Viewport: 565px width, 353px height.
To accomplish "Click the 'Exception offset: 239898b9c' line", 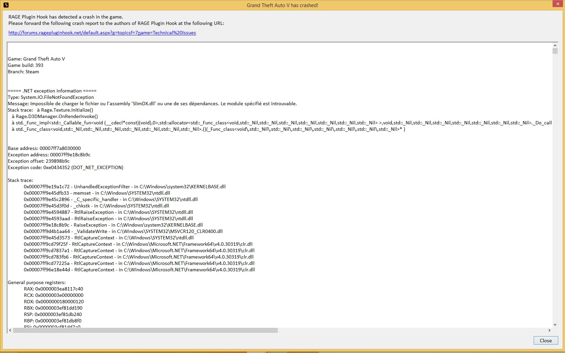I will click(x=39, y=161).
